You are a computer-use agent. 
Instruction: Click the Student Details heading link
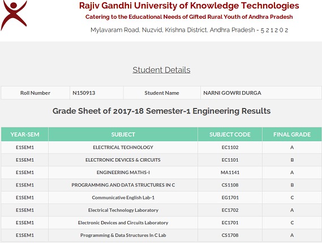[x=161, y=70]
